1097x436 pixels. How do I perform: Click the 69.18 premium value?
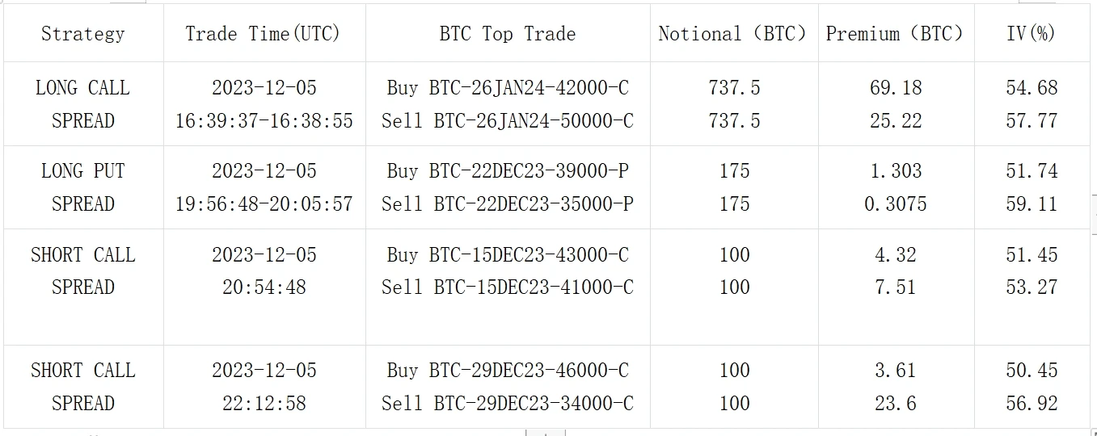895,88
